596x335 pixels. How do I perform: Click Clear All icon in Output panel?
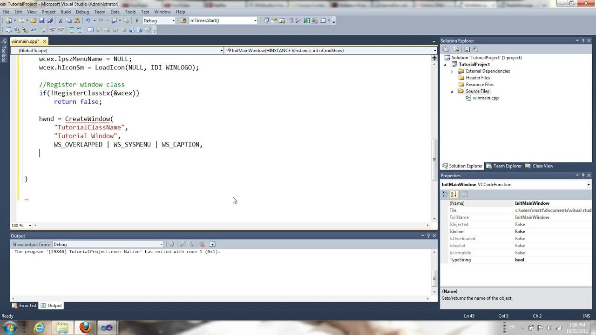point(202,244)
